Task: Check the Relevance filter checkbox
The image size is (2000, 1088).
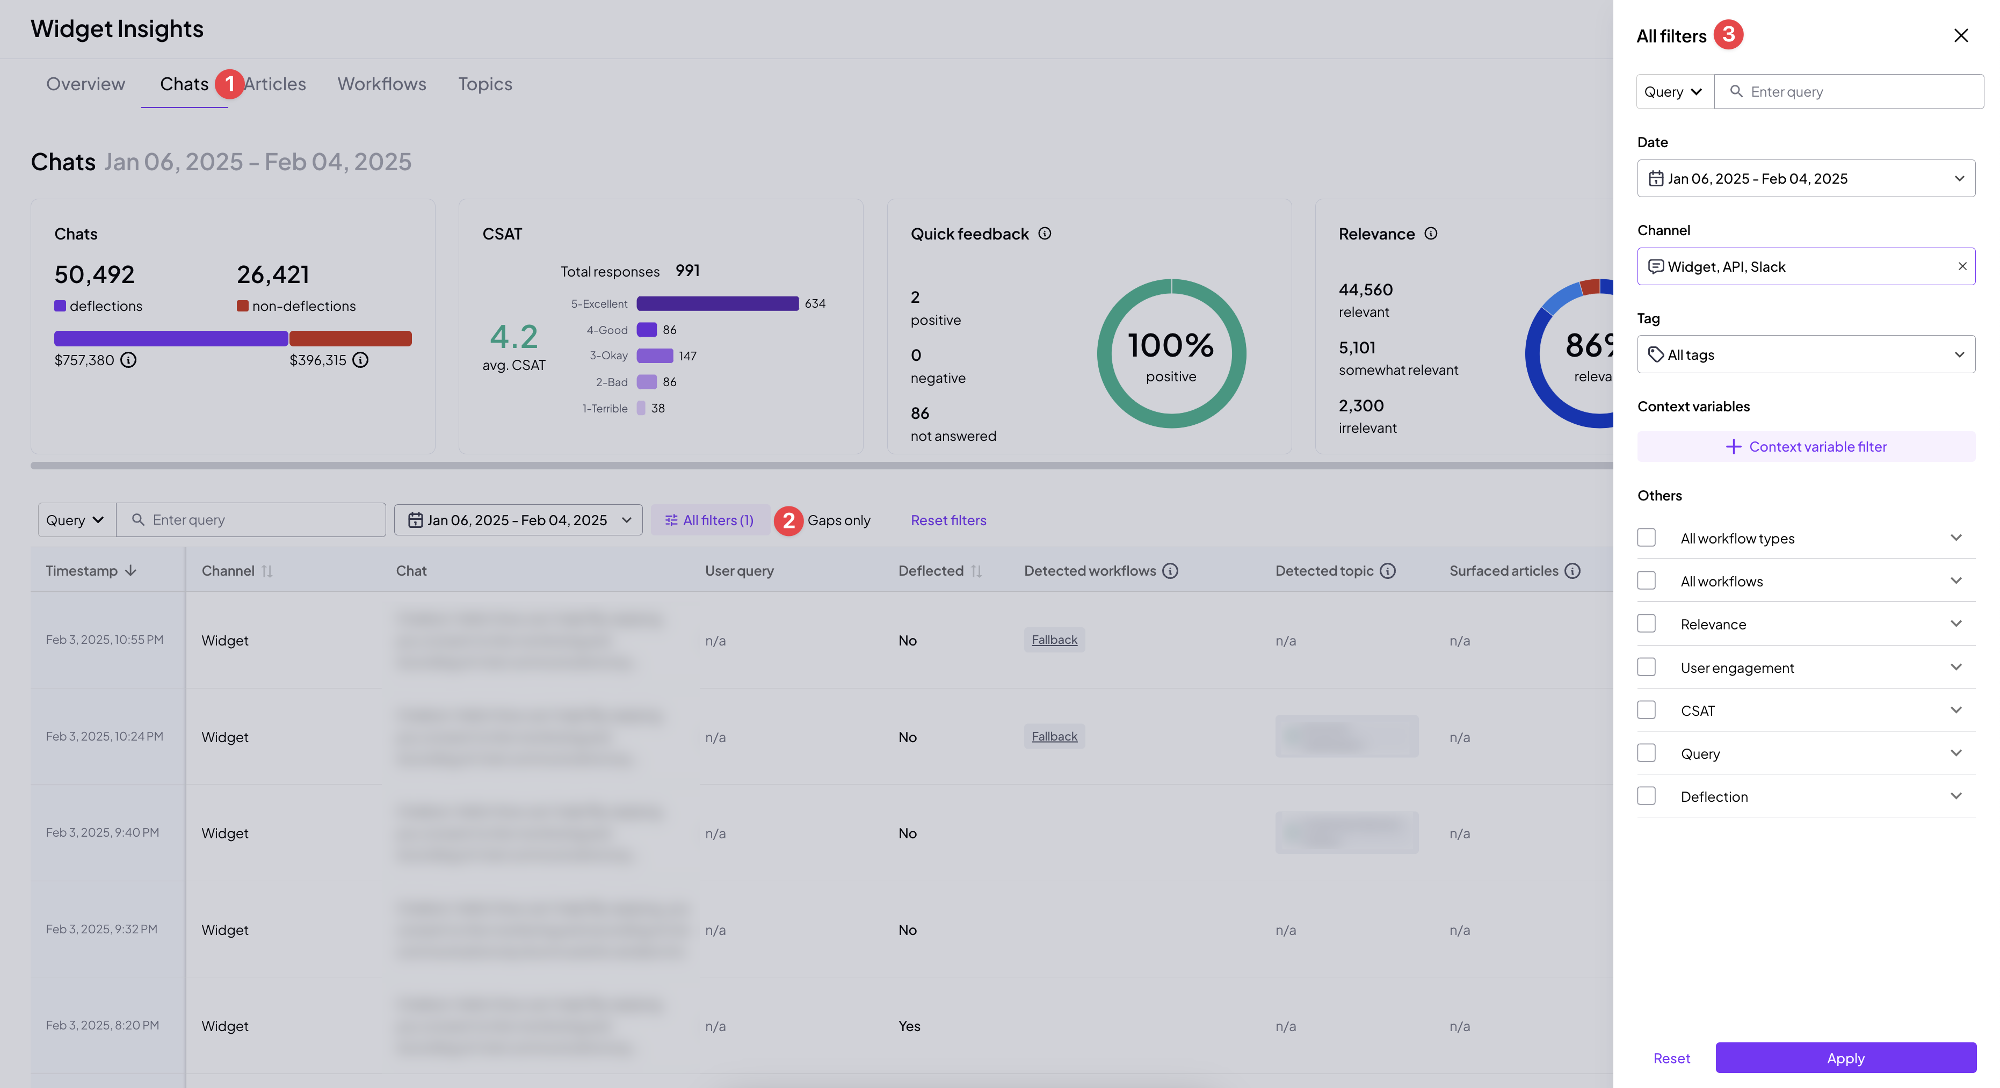Action: click(x=1646, y=623)
